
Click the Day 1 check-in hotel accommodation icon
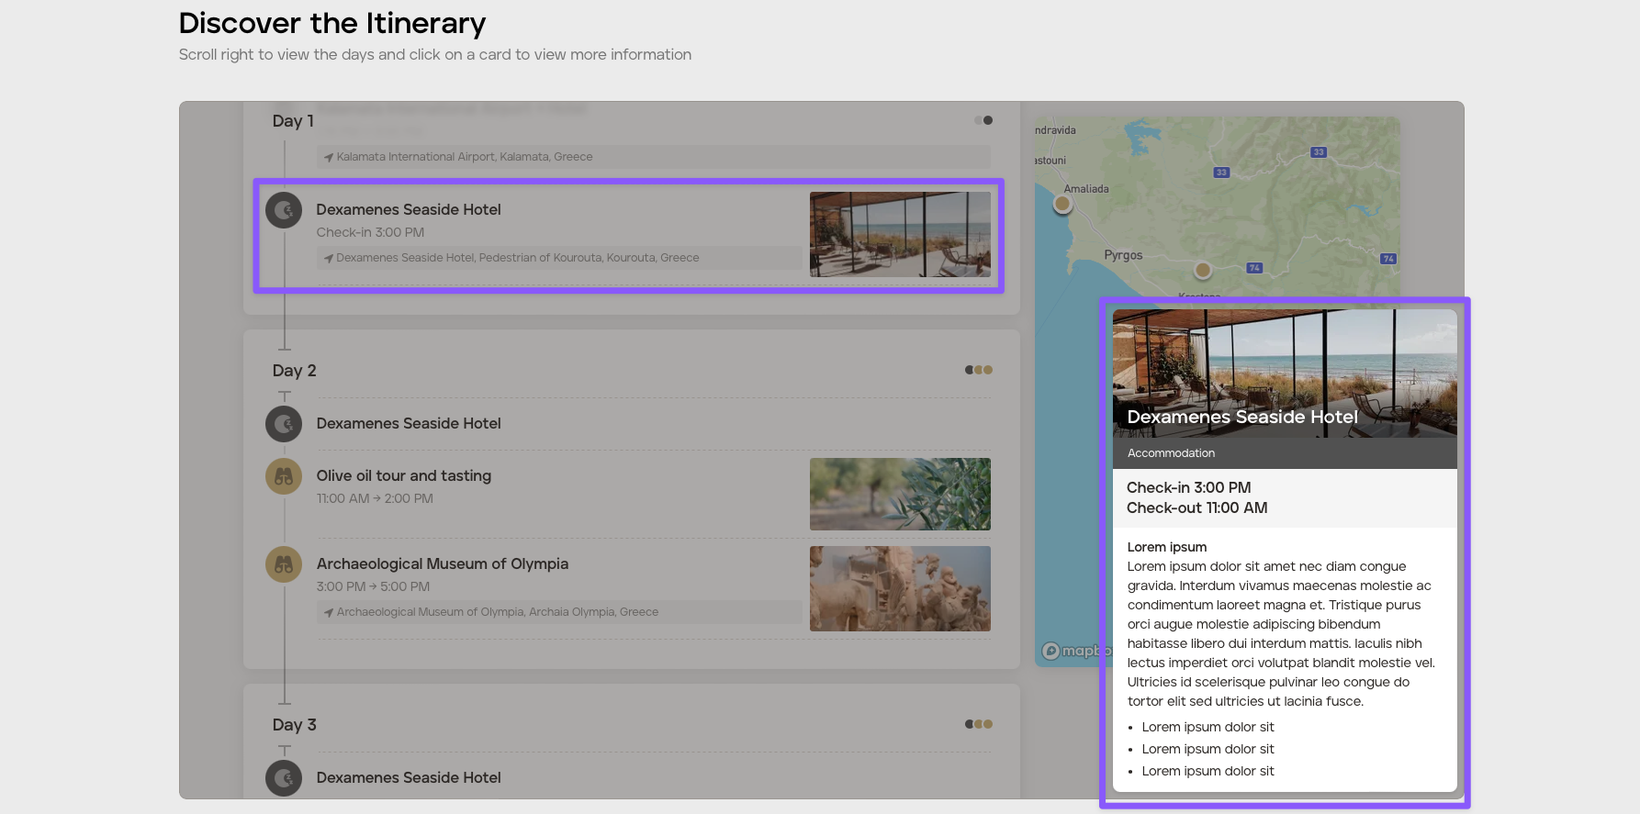click(x=284, y=210)
